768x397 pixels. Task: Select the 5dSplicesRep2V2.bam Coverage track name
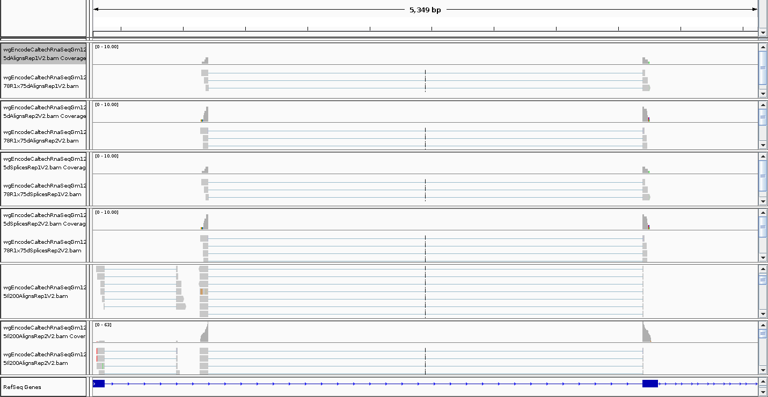(44, 219)
